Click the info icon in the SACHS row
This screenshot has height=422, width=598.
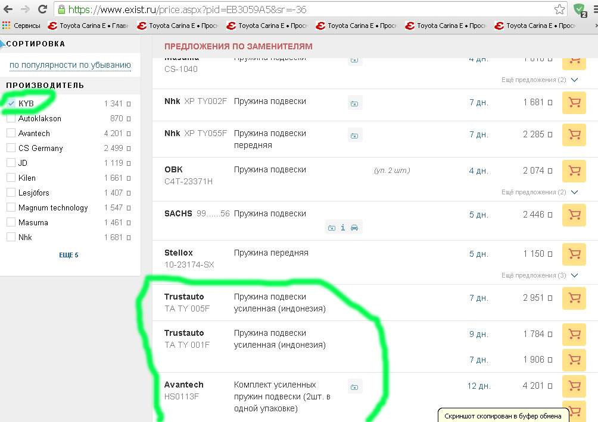coord(343,227)
